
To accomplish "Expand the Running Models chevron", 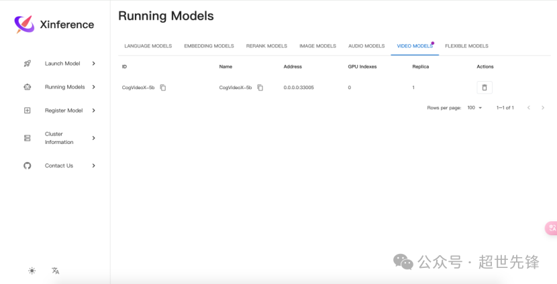I will point(93,87).
